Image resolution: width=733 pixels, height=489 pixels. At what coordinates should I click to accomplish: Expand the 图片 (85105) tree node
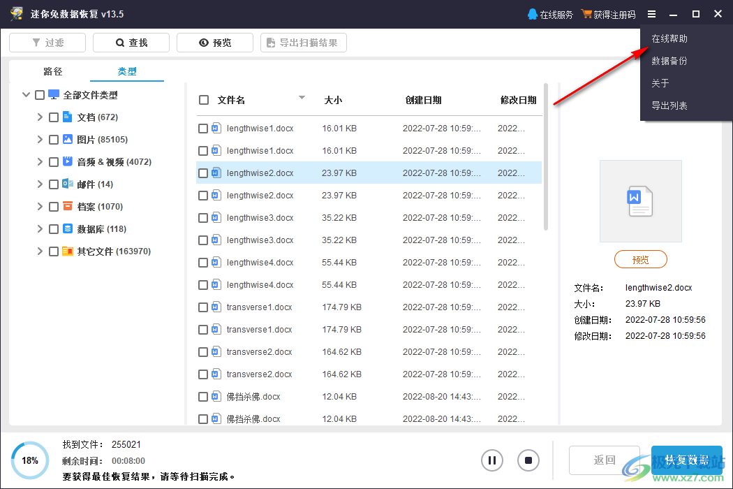[x=40, y=139]
